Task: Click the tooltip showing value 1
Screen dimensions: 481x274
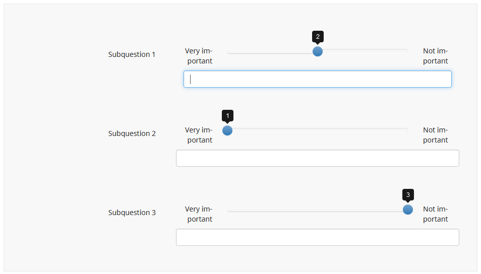Action: (227, 115)
